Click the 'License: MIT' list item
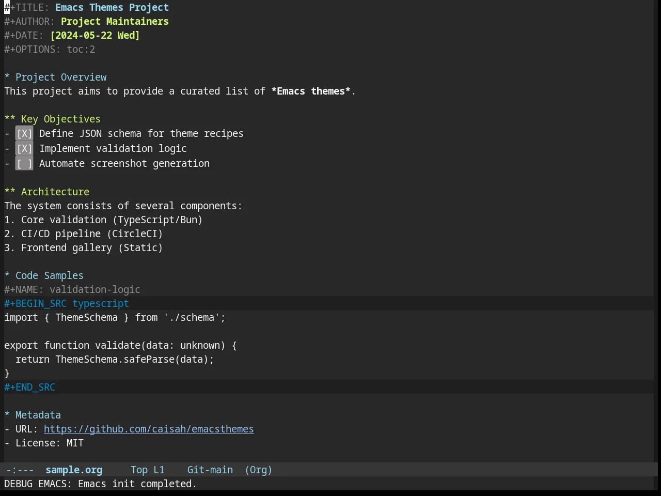Screen dimensions: 661x496 pos(44,443)
